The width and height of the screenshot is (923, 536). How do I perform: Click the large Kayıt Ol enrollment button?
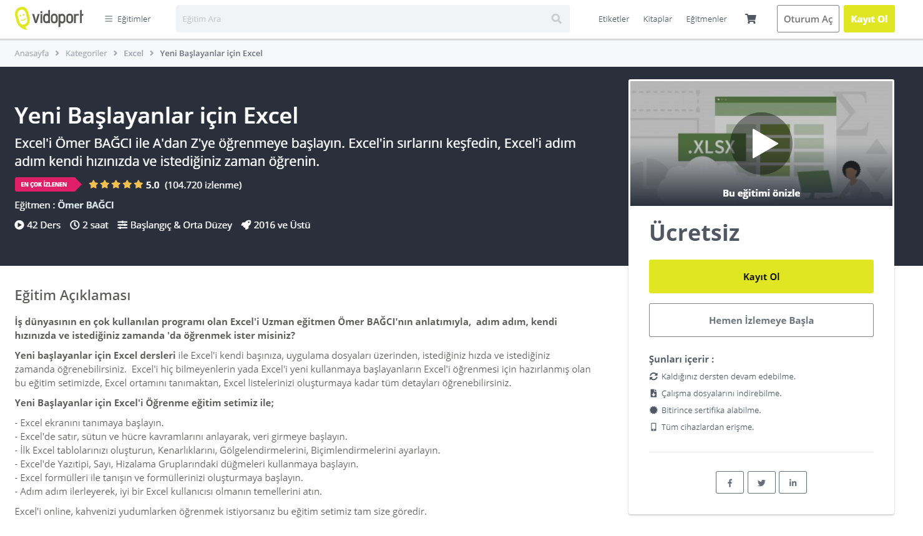(x=761, y=276)
